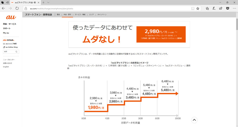Image resolution: width=238 pixels, height=127 pixels.
Task: Open auショップ検索 link
Action: coord(10,44)
